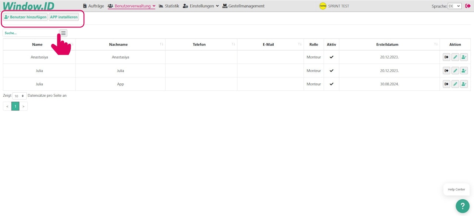The width and height of the screenshot is (474, 216).
Task: Open the Aufträge menu
Action: point(93,6)
